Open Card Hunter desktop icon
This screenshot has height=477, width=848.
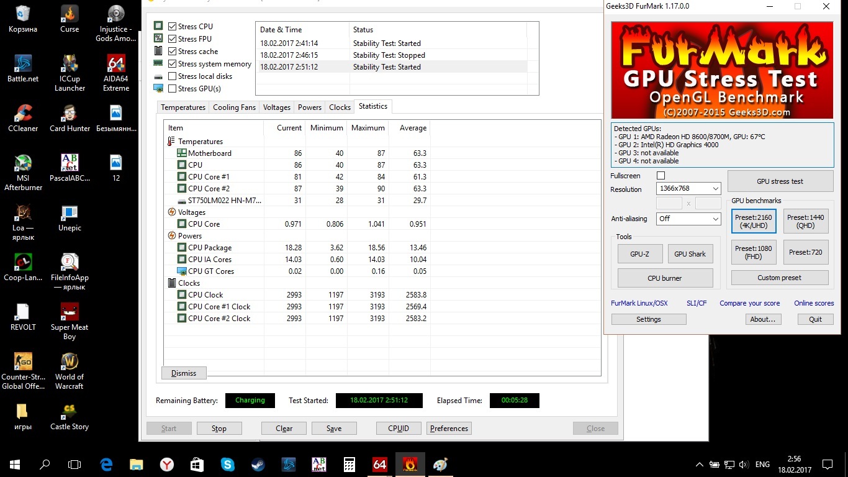pyautogui.click(x=70, y=118)
